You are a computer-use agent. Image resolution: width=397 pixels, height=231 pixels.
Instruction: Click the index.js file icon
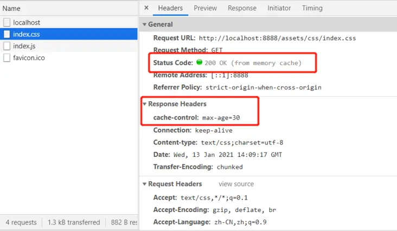pos(7,46)
